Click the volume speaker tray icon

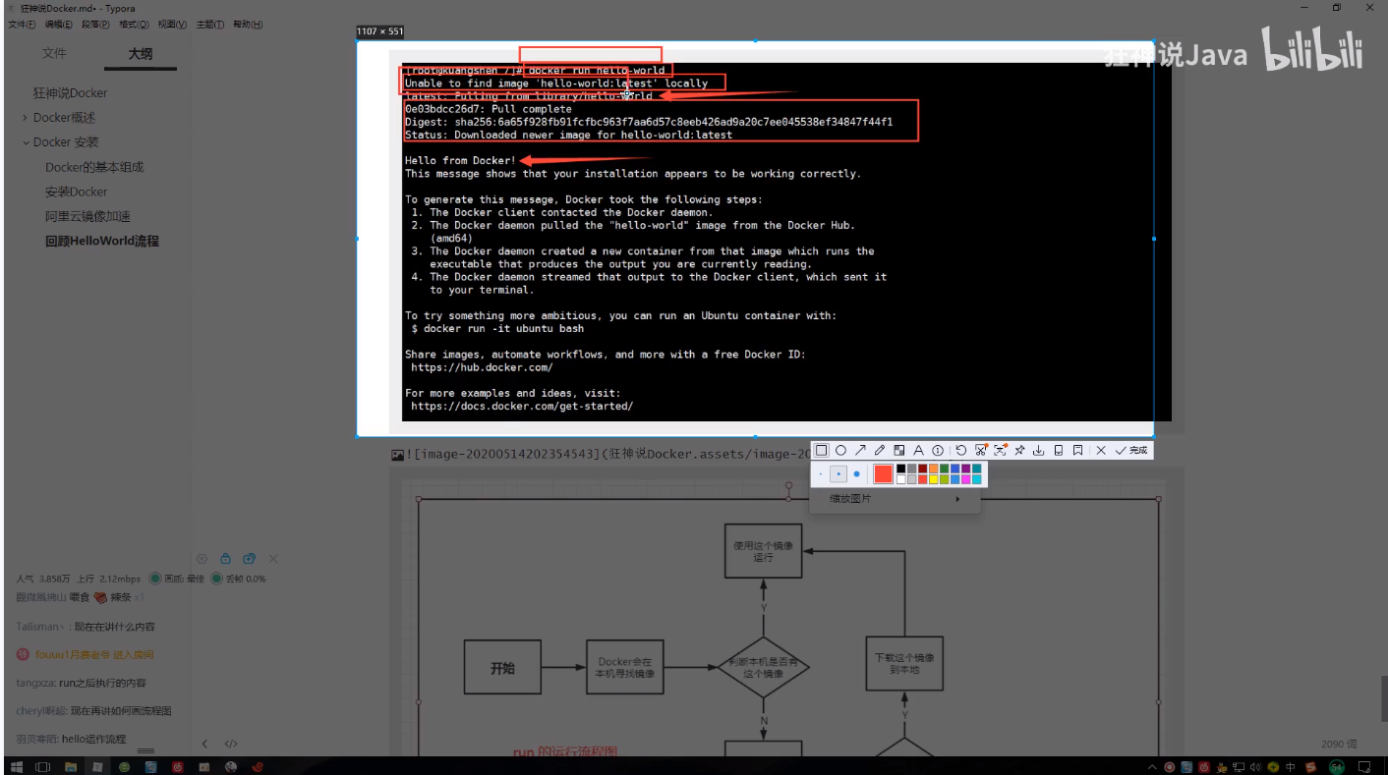coord(1255,767)
